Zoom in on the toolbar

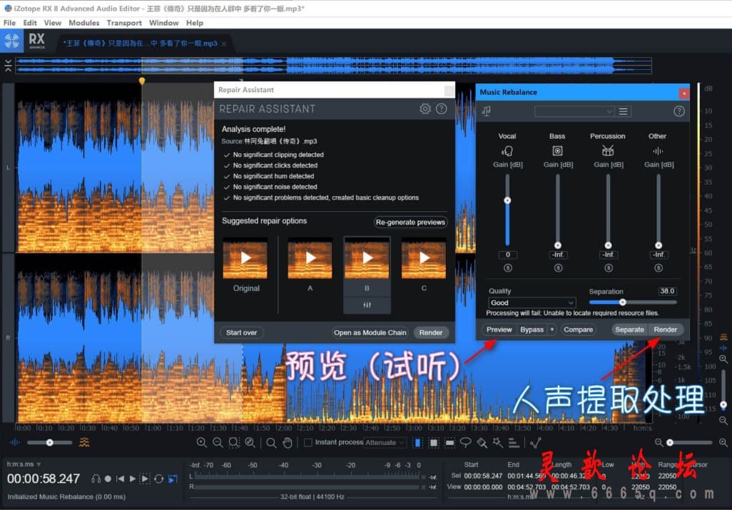202,442
